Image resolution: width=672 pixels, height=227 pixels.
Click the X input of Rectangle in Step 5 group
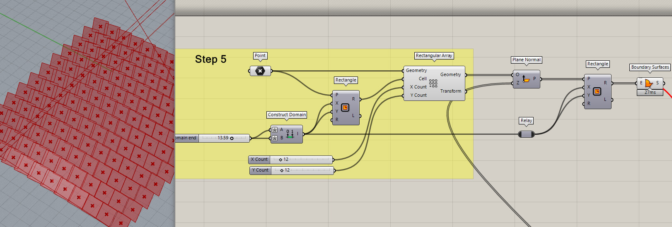tap(336, 103)
